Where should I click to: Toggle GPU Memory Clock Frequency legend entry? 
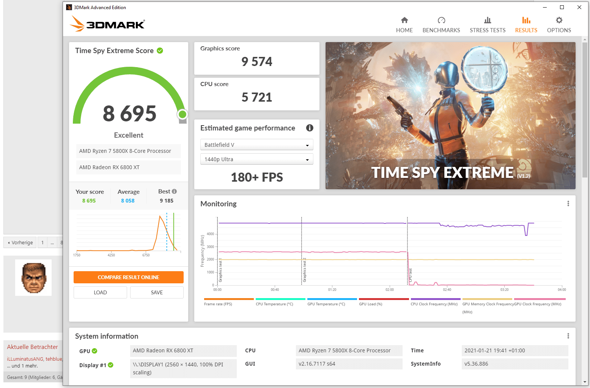(x=488, y=306)
